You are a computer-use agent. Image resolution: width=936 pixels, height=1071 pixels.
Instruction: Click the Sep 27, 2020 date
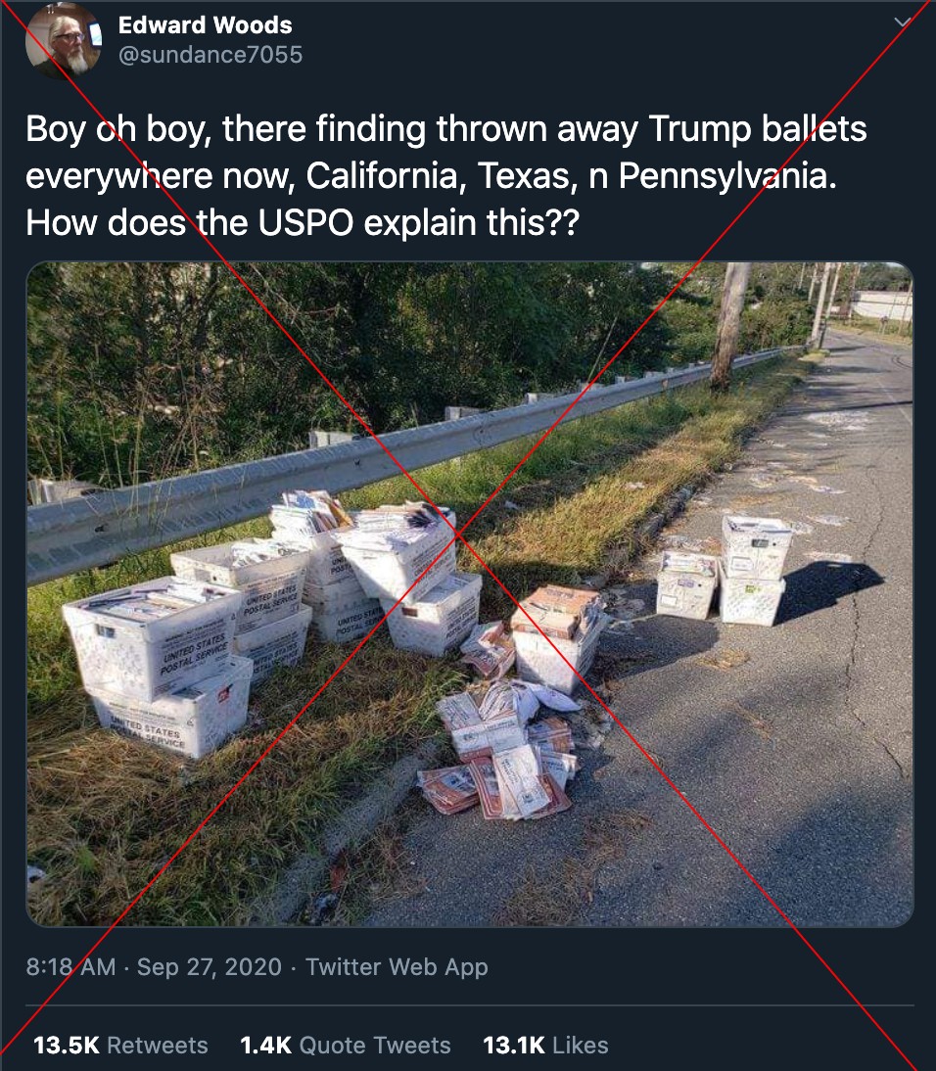pyautogui.click(x=210, y=966)
